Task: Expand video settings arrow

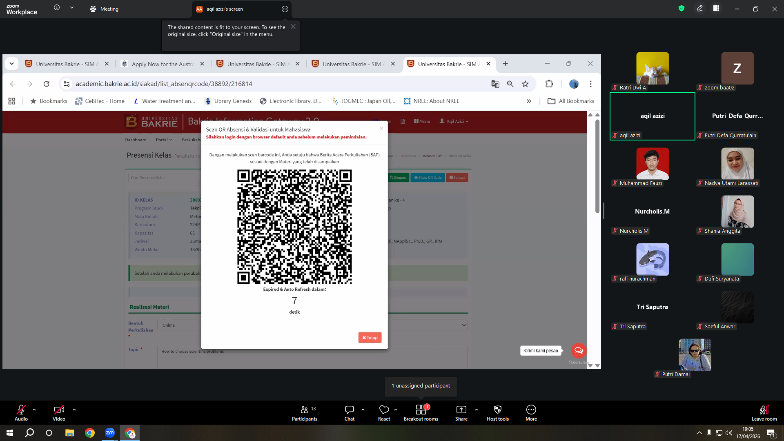Action: [74, 409]
